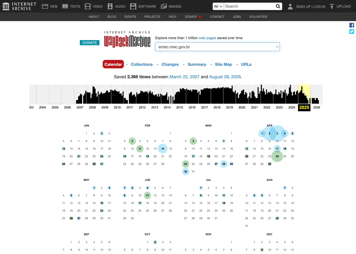Open January 12 snapshot
The width and height of the screenshot is (356, 254).
point(64,149)
